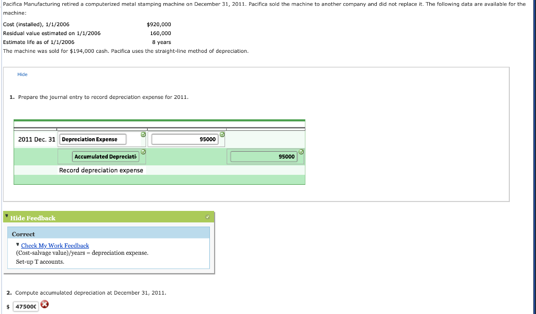The width and height of the screenshot is (536, 314).
Task: Select the Depreciation Expense account field
Action: pyautogui.click(x=93, y=139)
